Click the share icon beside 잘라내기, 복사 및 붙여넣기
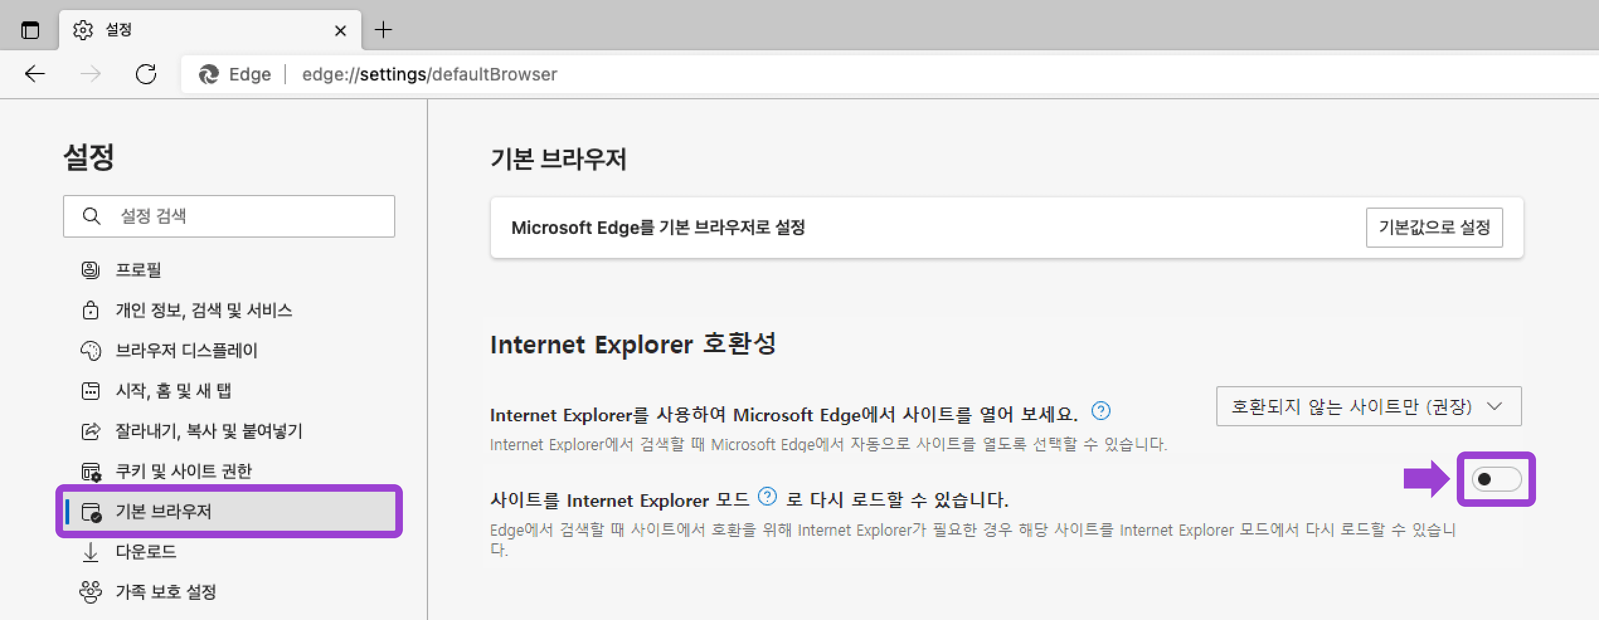 coord(91,431)
